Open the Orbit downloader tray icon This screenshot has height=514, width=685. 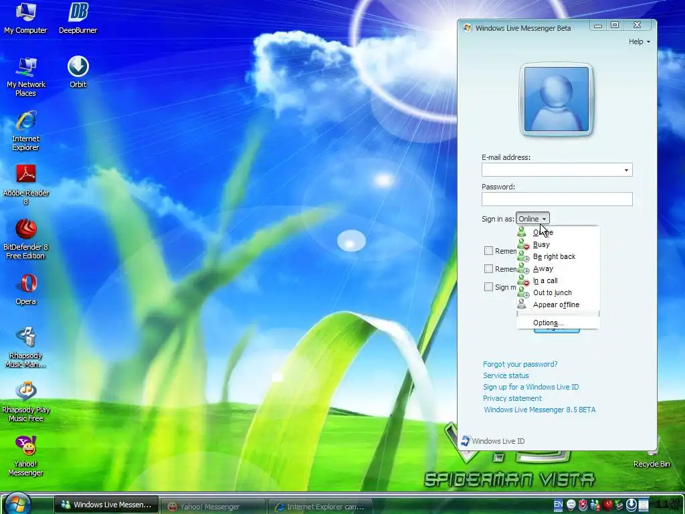631,505
